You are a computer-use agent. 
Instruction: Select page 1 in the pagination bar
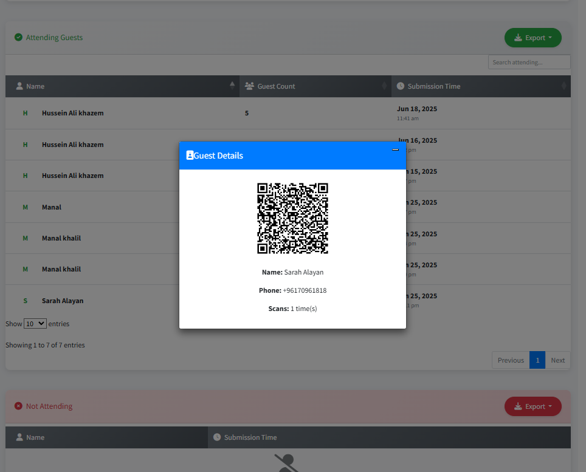click(537, 360)
